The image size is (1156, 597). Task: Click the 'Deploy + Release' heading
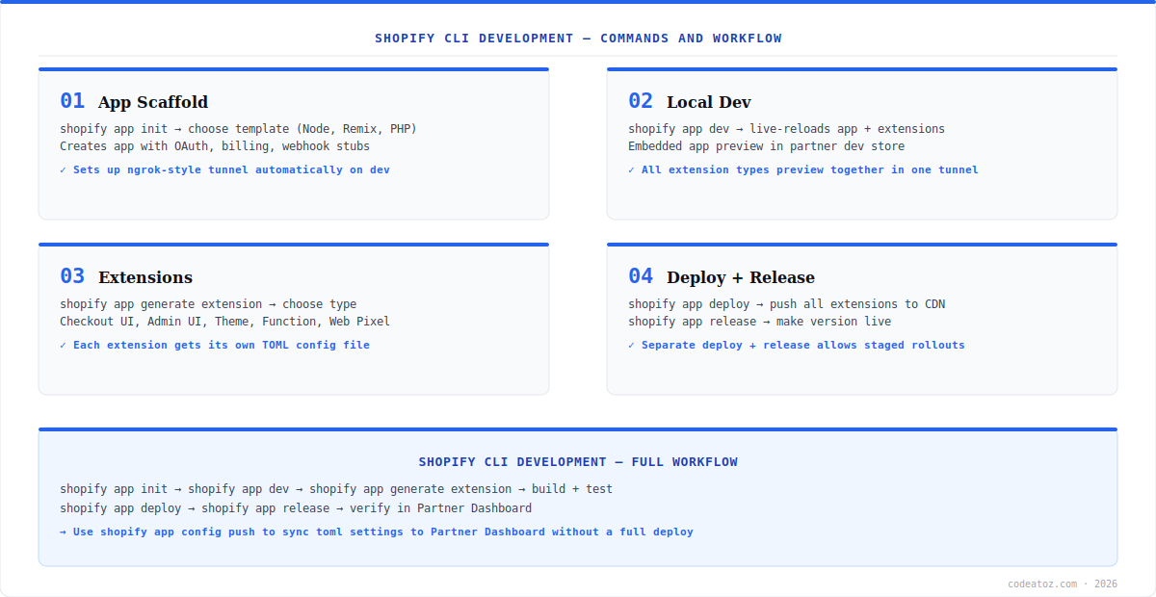(x=741, y=277)
